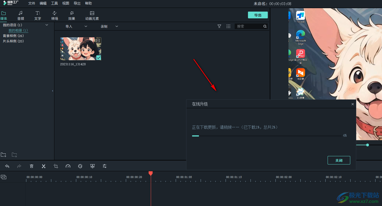Click timeline ruler at 00:00:01:05

pyautogui.click(x=184, y=177)
